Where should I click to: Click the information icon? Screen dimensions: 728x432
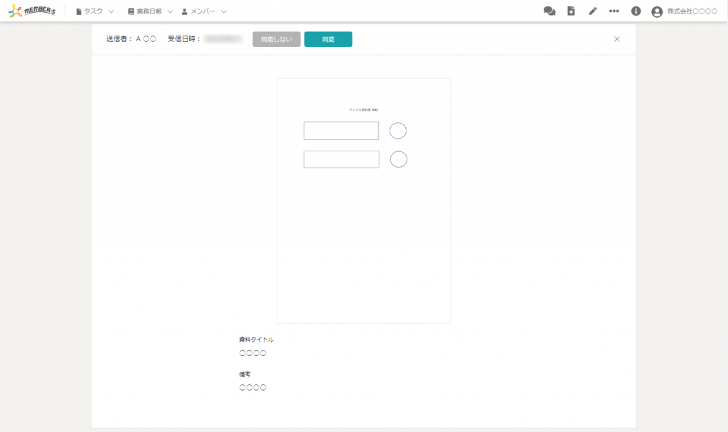[636, 11]
